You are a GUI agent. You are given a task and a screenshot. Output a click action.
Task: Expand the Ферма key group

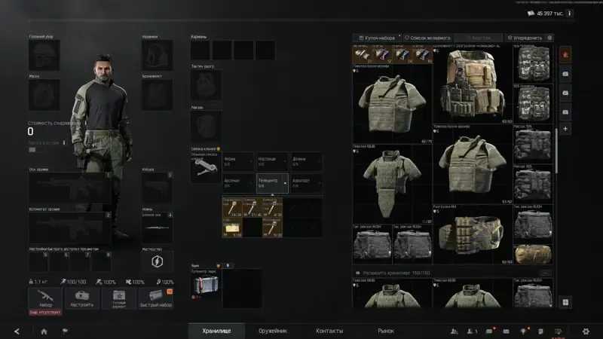click(238, 161)
